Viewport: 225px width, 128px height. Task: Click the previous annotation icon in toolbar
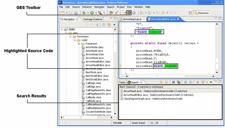pos(149,13)
